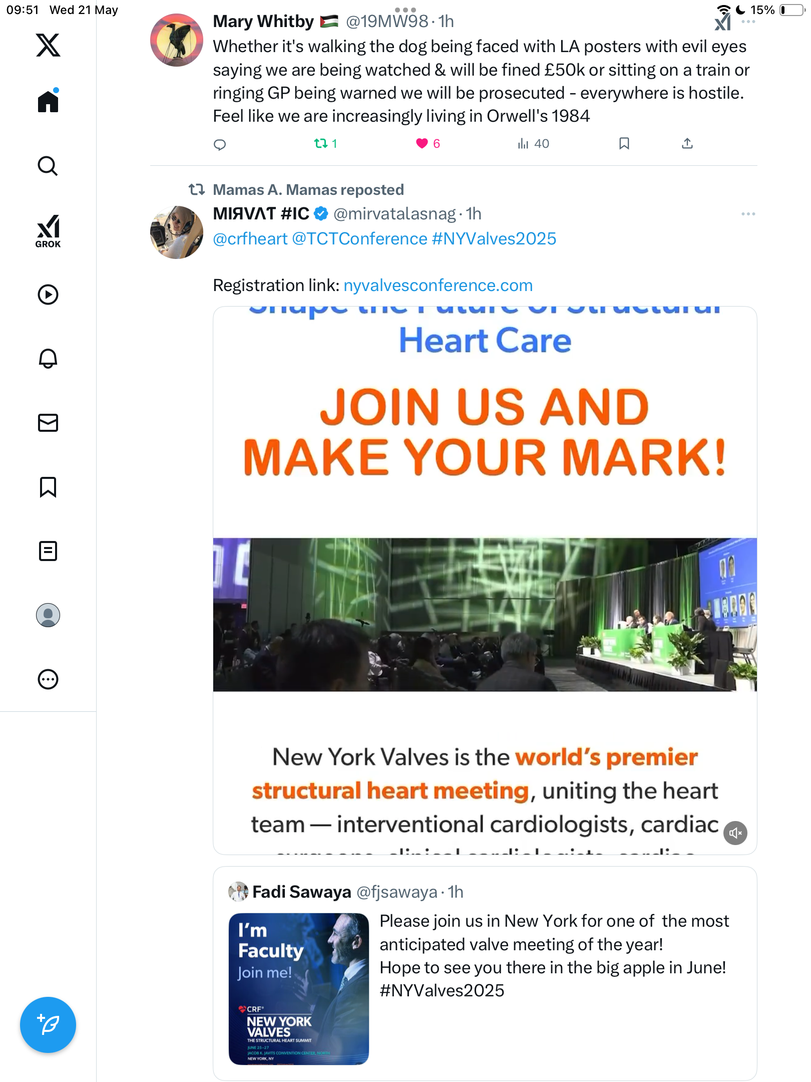Toggle repost on Mary Whitby's post
This screenshot has width=811, height=1082.
(325, 144)
